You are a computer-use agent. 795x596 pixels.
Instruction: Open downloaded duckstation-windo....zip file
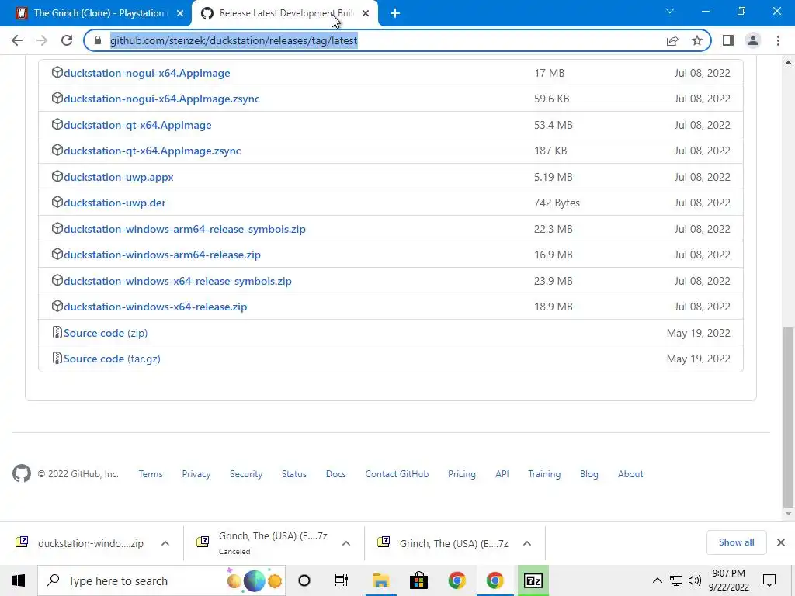pyautogui.click(x=80, y=543)
